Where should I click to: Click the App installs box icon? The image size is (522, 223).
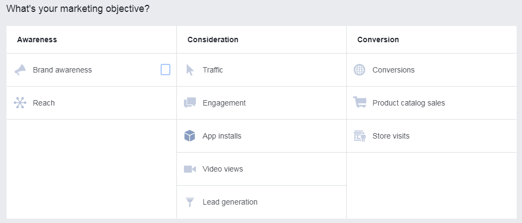[x=190, y=136]
